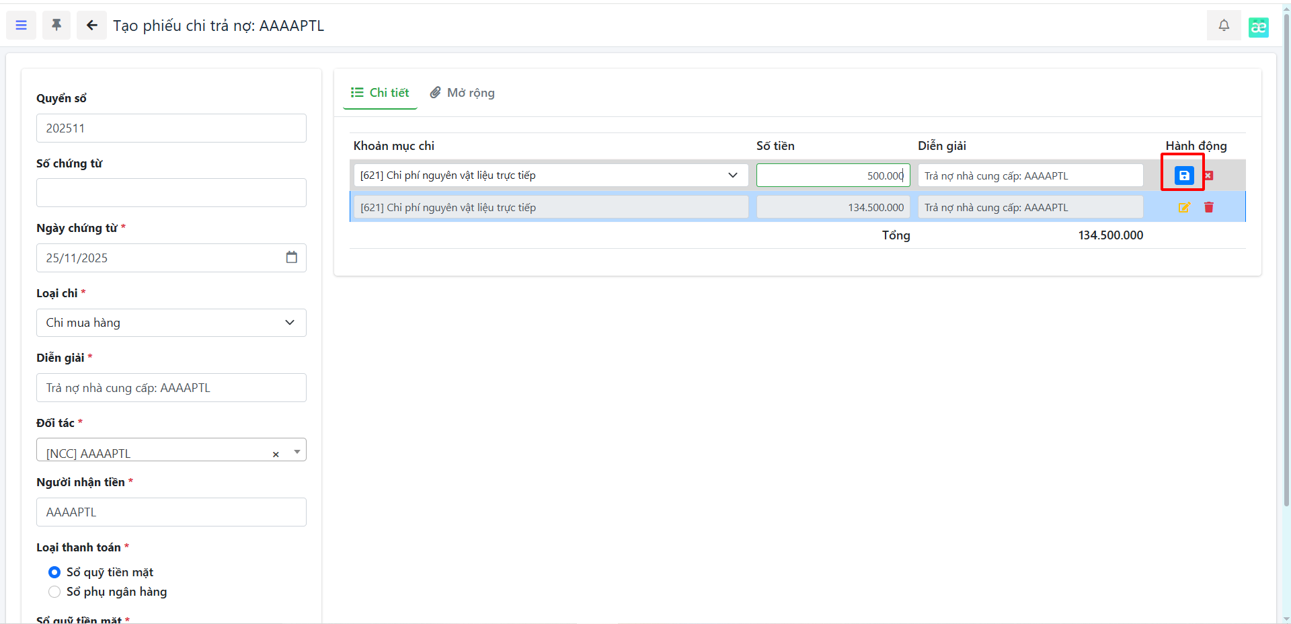Open calendar picker for Ngày chứng từ
The width and height of the screenshot is (1291, 624).
291,258
